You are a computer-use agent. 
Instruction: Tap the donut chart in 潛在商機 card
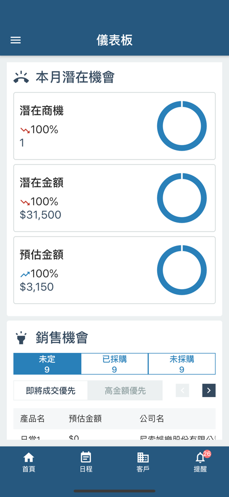182,126
